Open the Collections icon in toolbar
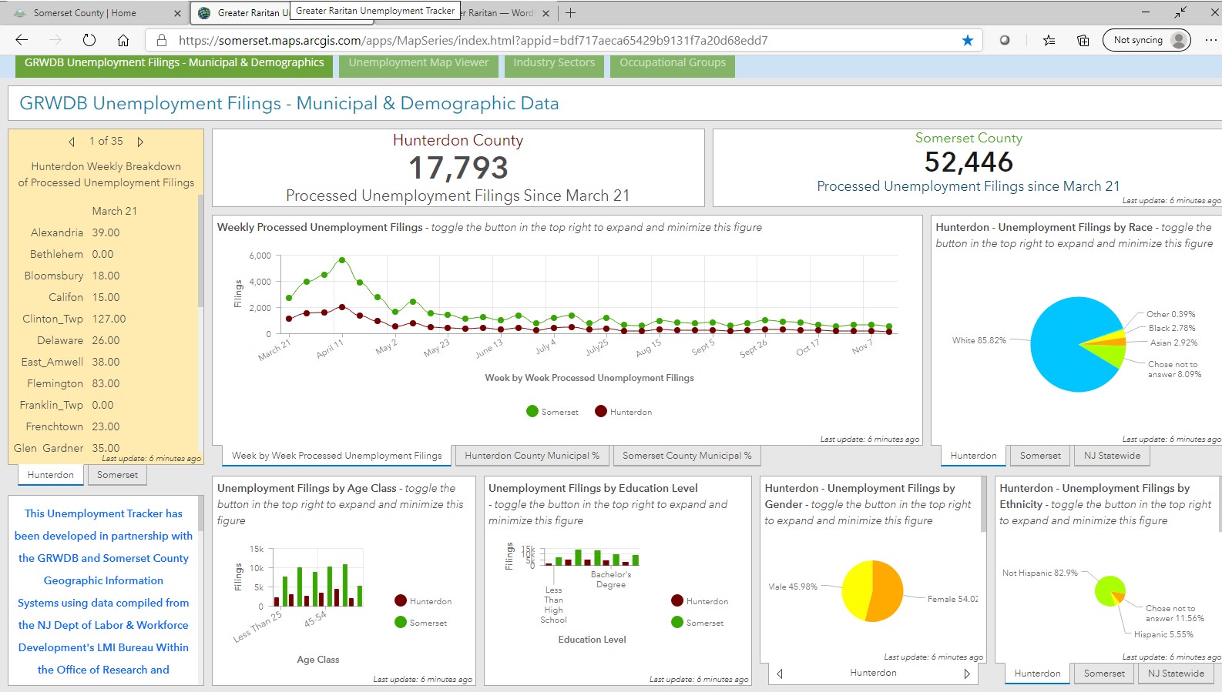The height and width of the screenshot is (692, 1222). point(1083,40)
